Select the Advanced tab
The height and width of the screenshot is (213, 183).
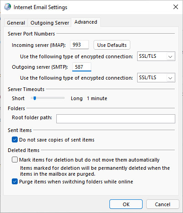(86, 22)
